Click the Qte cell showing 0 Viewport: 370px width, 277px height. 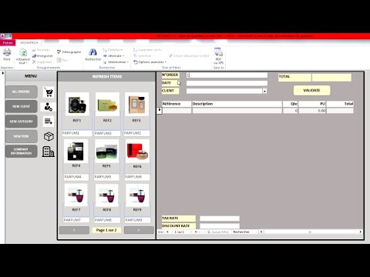pos(291,111)
